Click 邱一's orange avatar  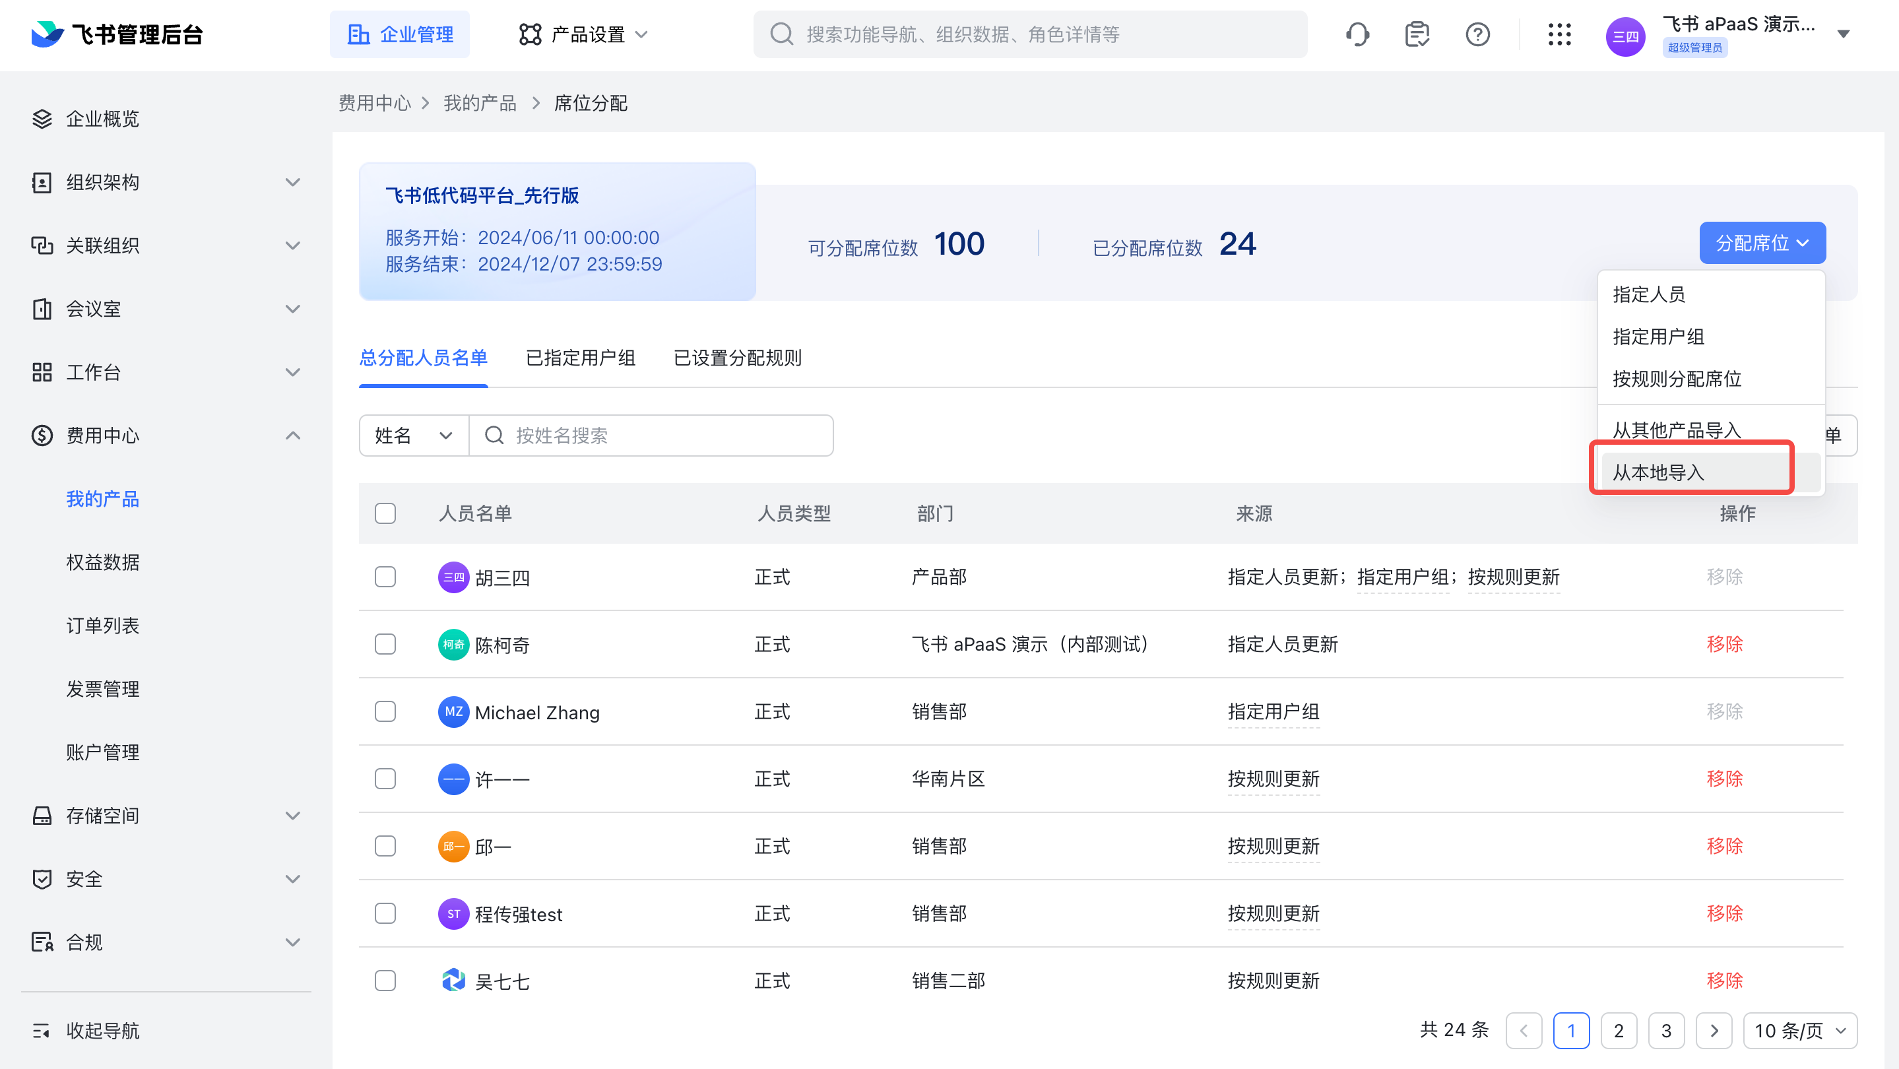tap(453, 847)
